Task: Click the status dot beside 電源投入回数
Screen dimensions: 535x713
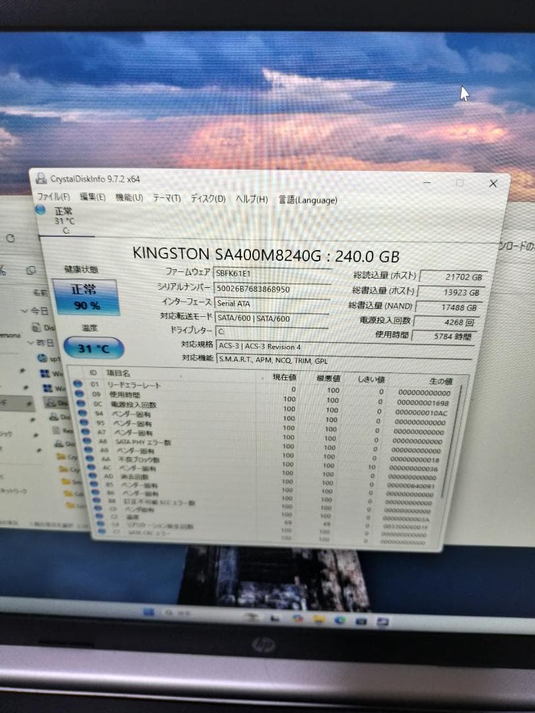Action: 81,404
